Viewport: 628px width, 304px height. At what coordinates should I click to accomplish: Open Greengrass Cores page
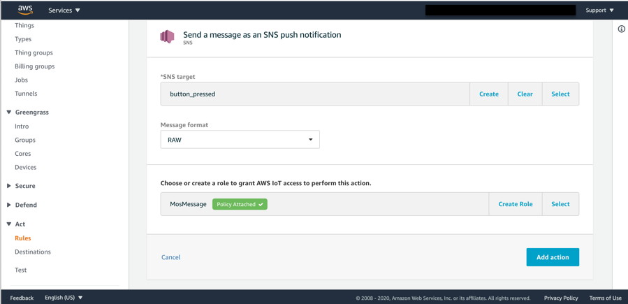point(23,154)
